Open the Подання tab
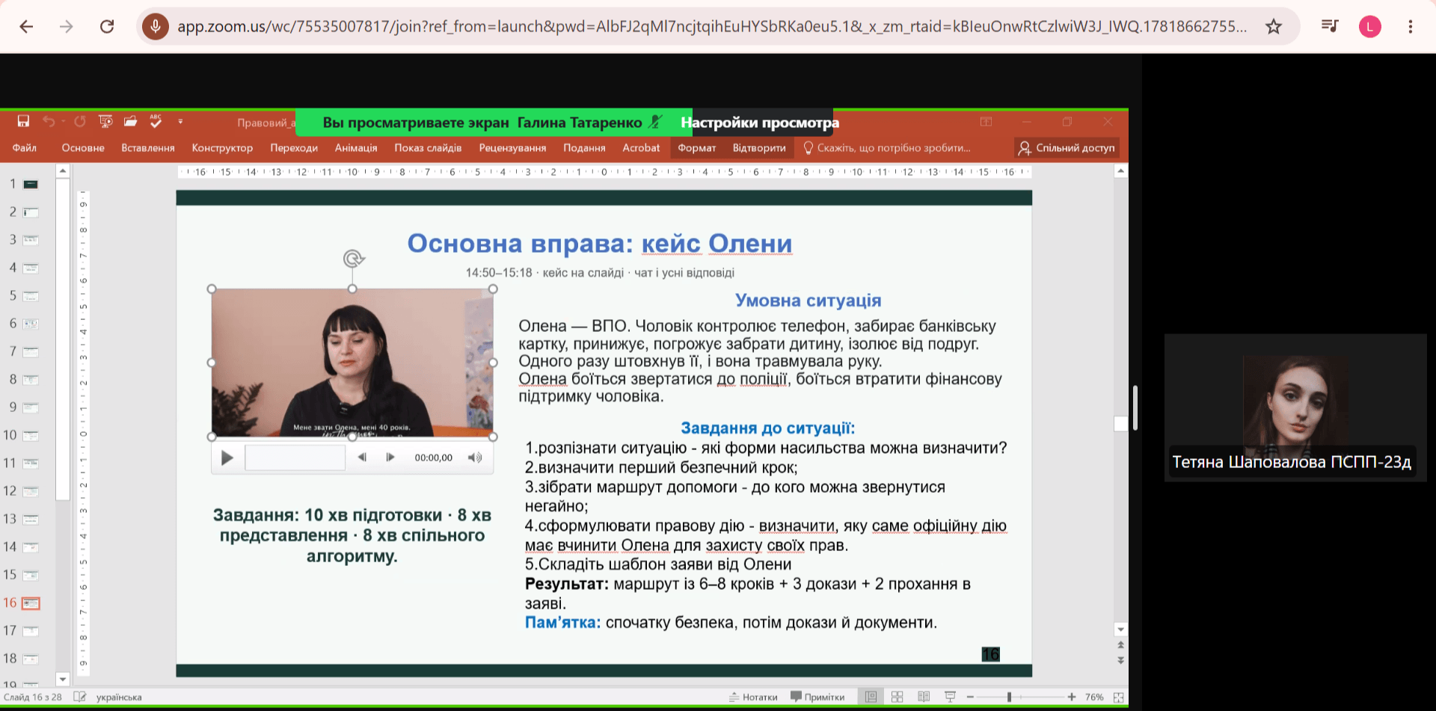This screenshot has height=711, width=1436. (x=584, y=148)
